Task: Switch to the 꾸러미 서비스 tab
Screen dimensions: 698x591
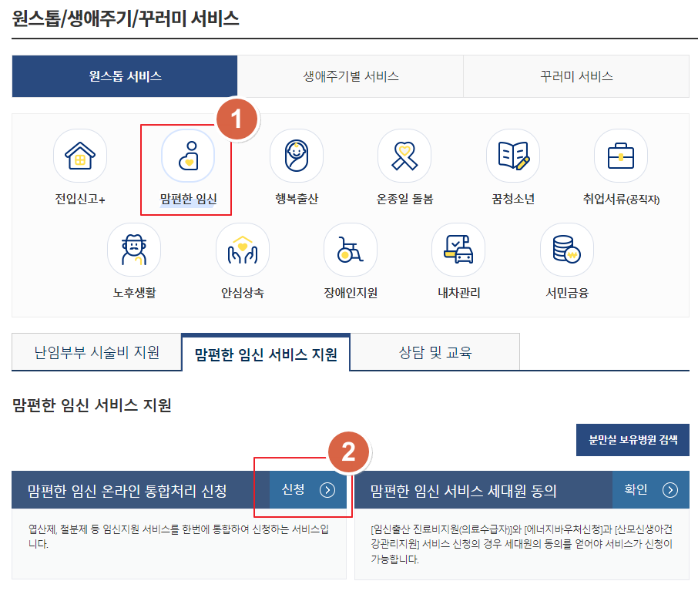Action: [x=576, y=76]
